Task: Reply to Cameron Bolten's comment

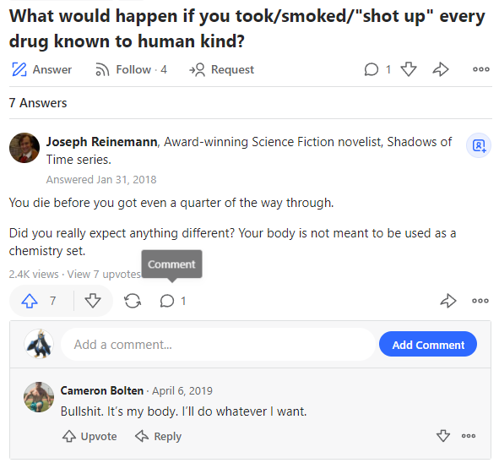Action: pyautogui.click(x=158, y=436)
